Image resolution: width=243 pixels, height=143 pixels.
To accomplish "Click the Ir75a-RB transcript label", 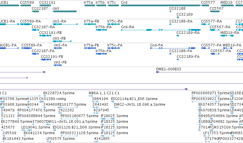I will click(91, 21).
